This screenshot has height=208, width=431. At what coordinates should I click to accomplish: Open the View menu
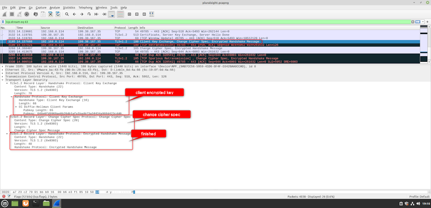point(22,8)
